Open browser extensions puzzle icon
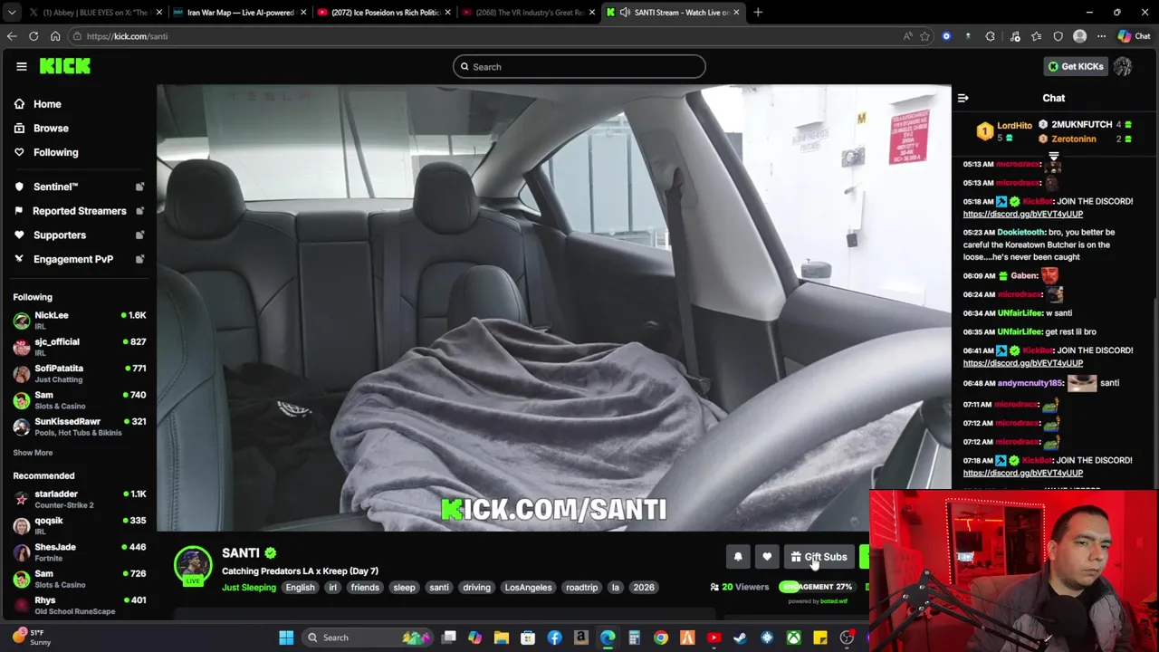 990,36
